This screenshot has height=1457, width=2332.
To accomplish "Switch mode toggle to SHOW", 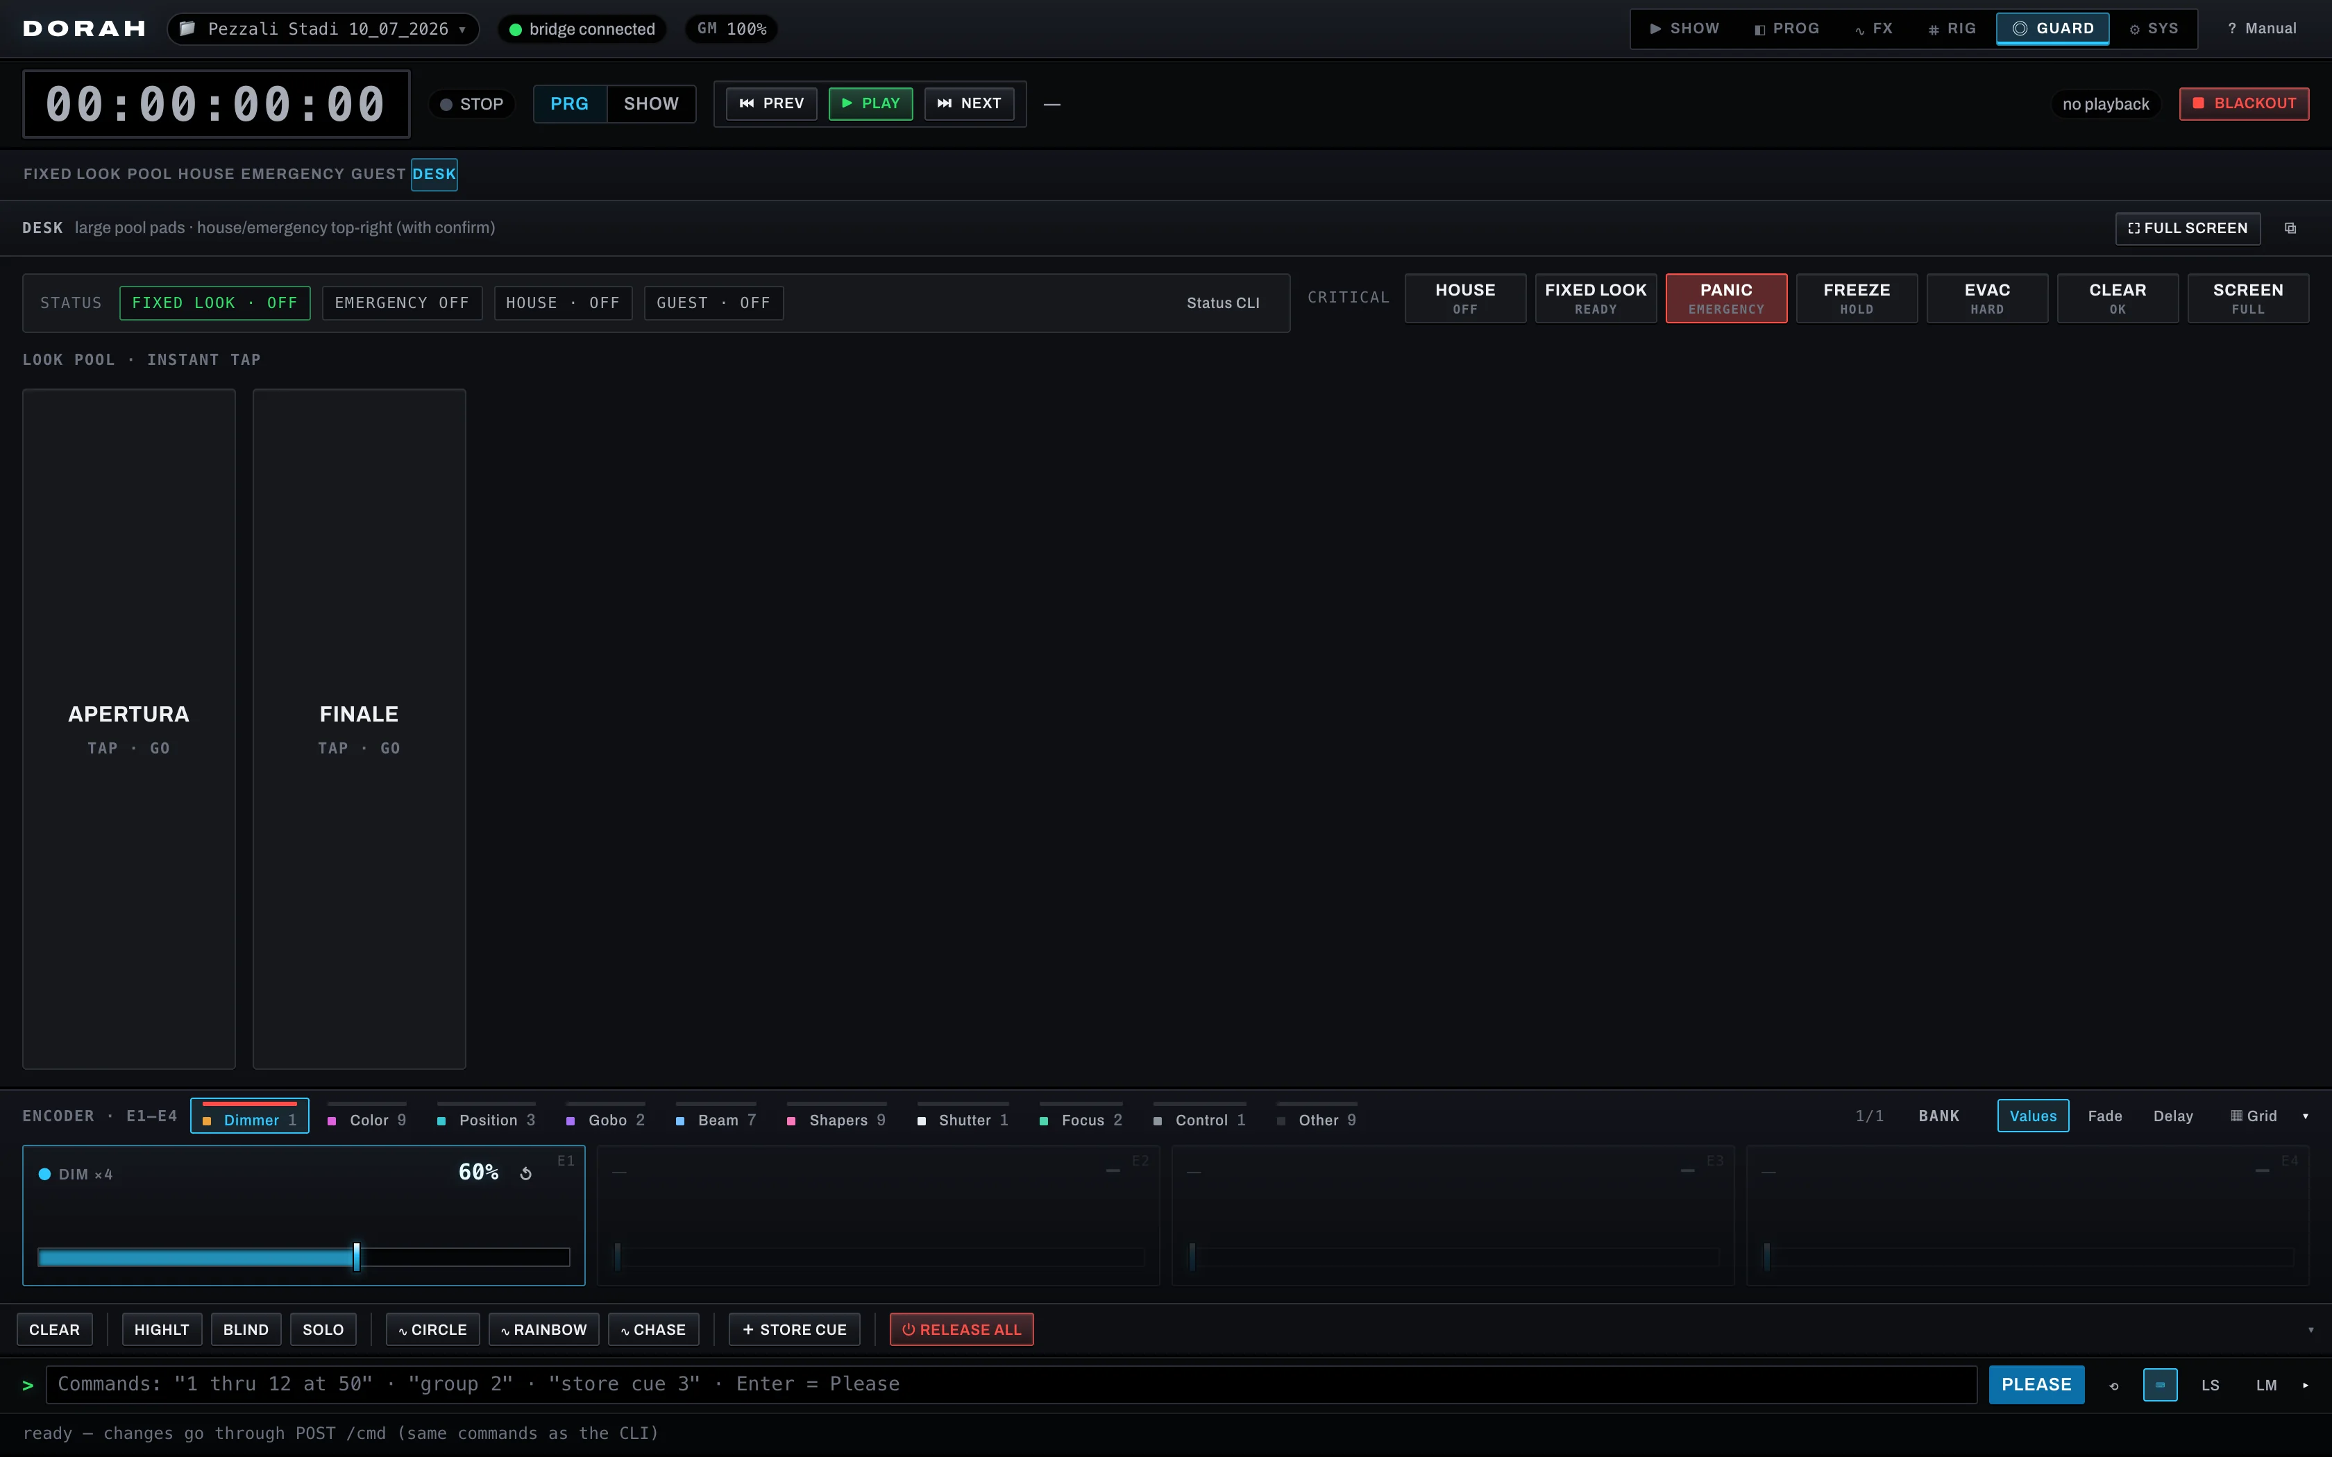I will pos(652,103).
